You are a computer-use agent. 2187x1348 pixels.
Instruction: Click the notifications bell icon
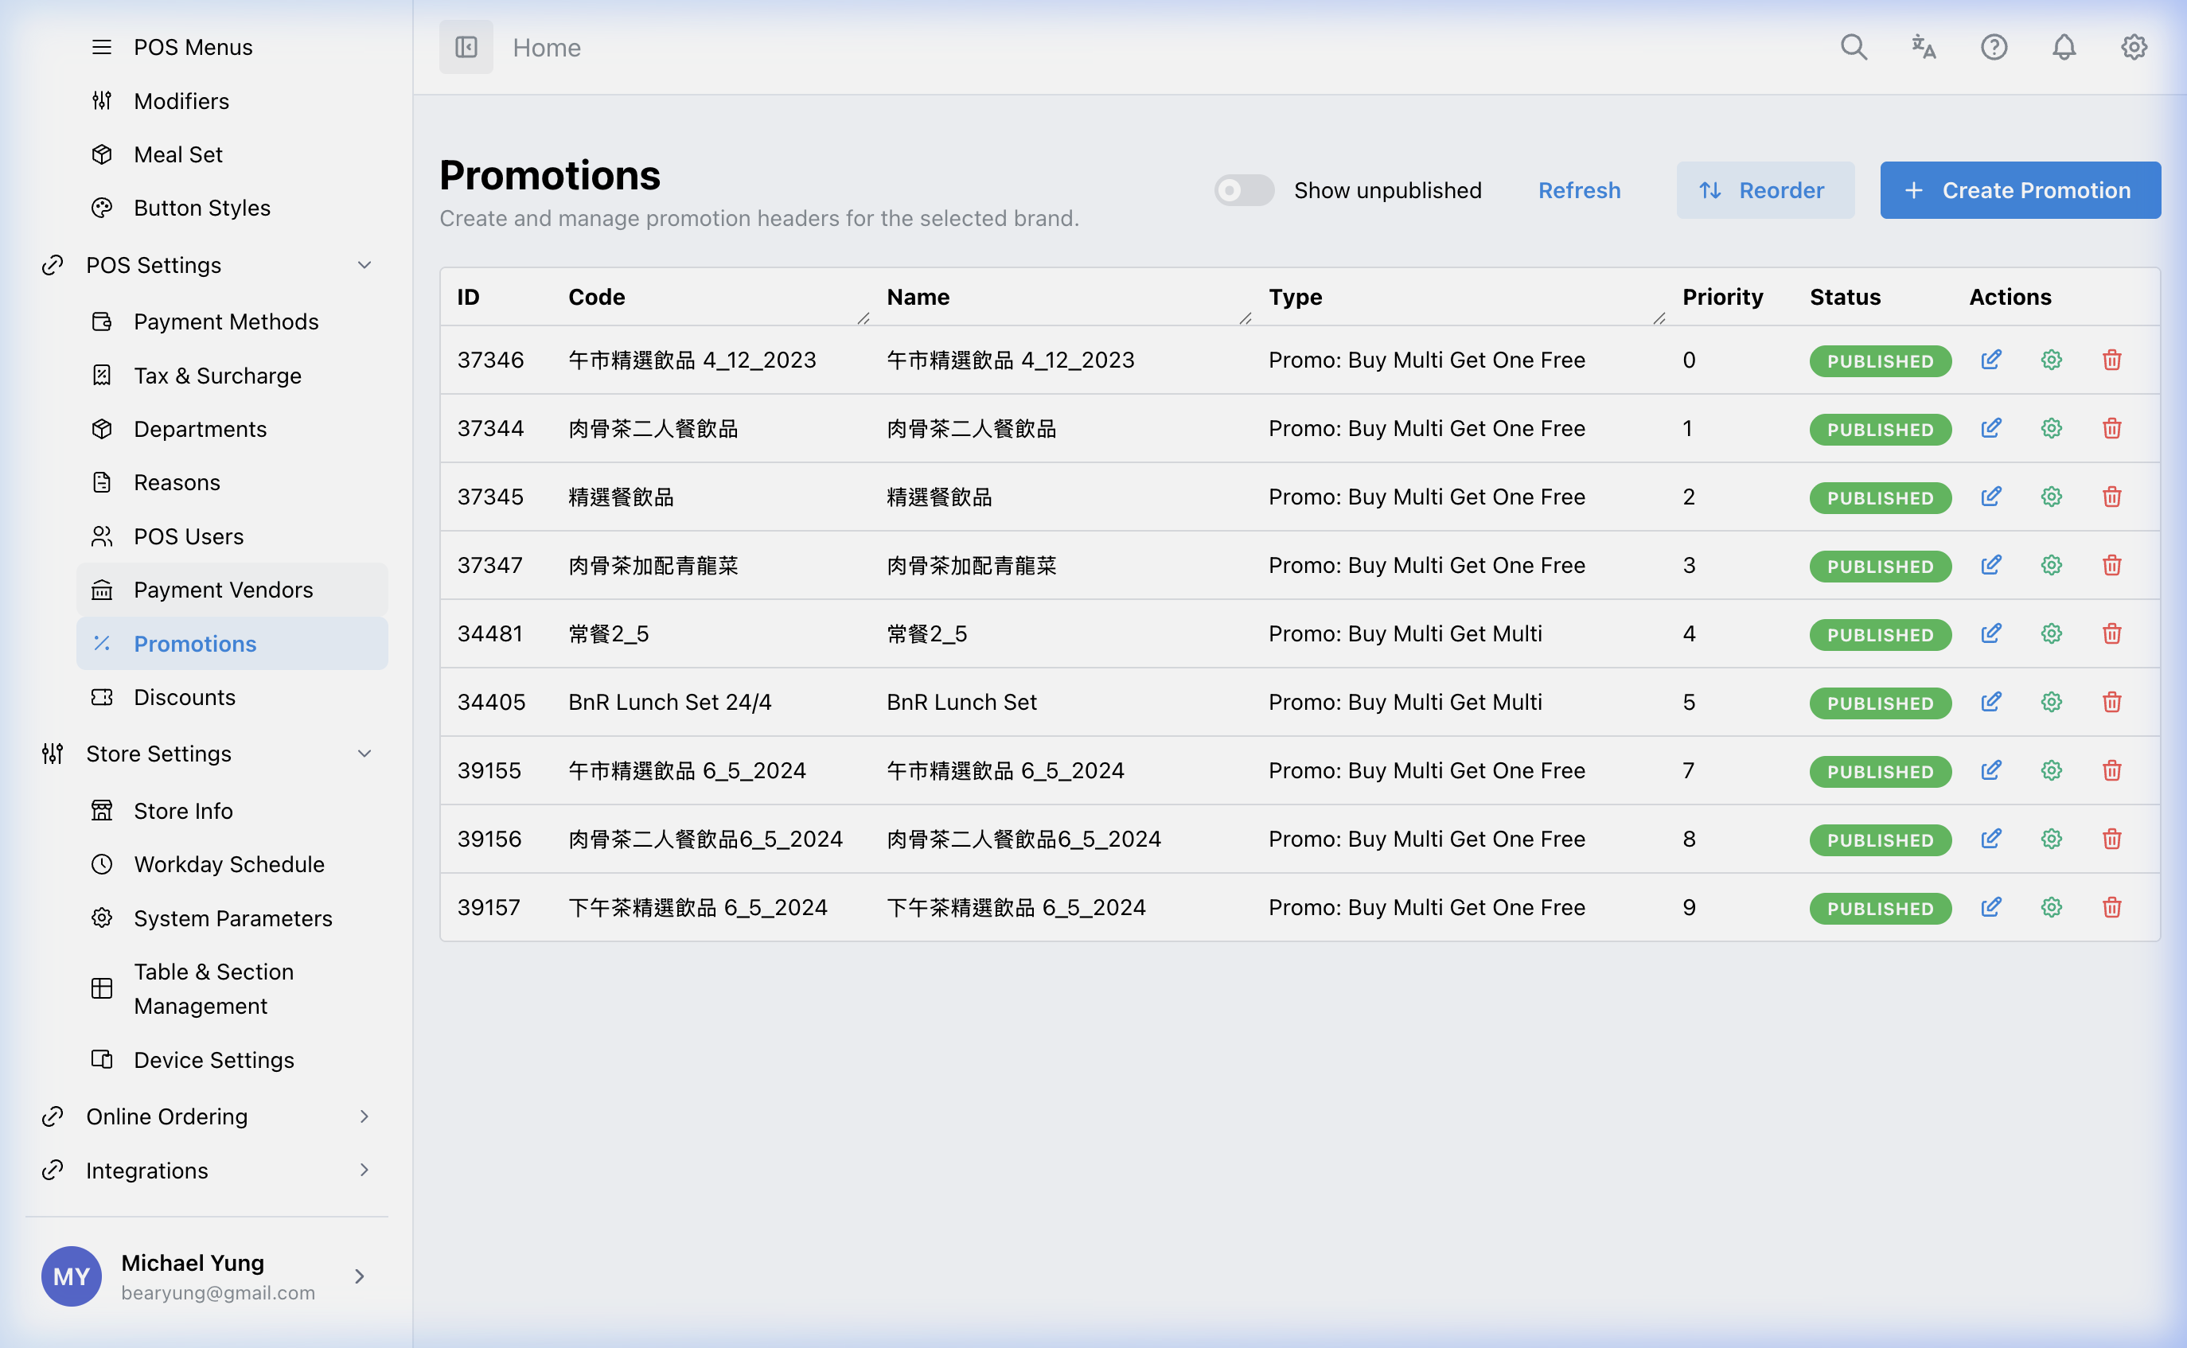pos(2063,47)
